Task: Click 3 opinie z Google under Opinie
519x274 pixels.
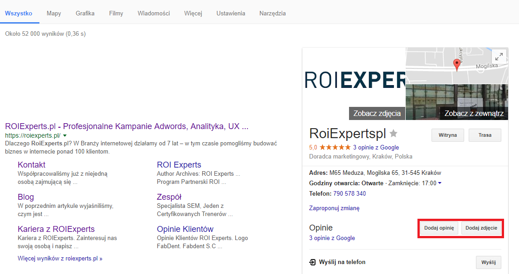Action: pyautogui.click(x=332, y=238)
